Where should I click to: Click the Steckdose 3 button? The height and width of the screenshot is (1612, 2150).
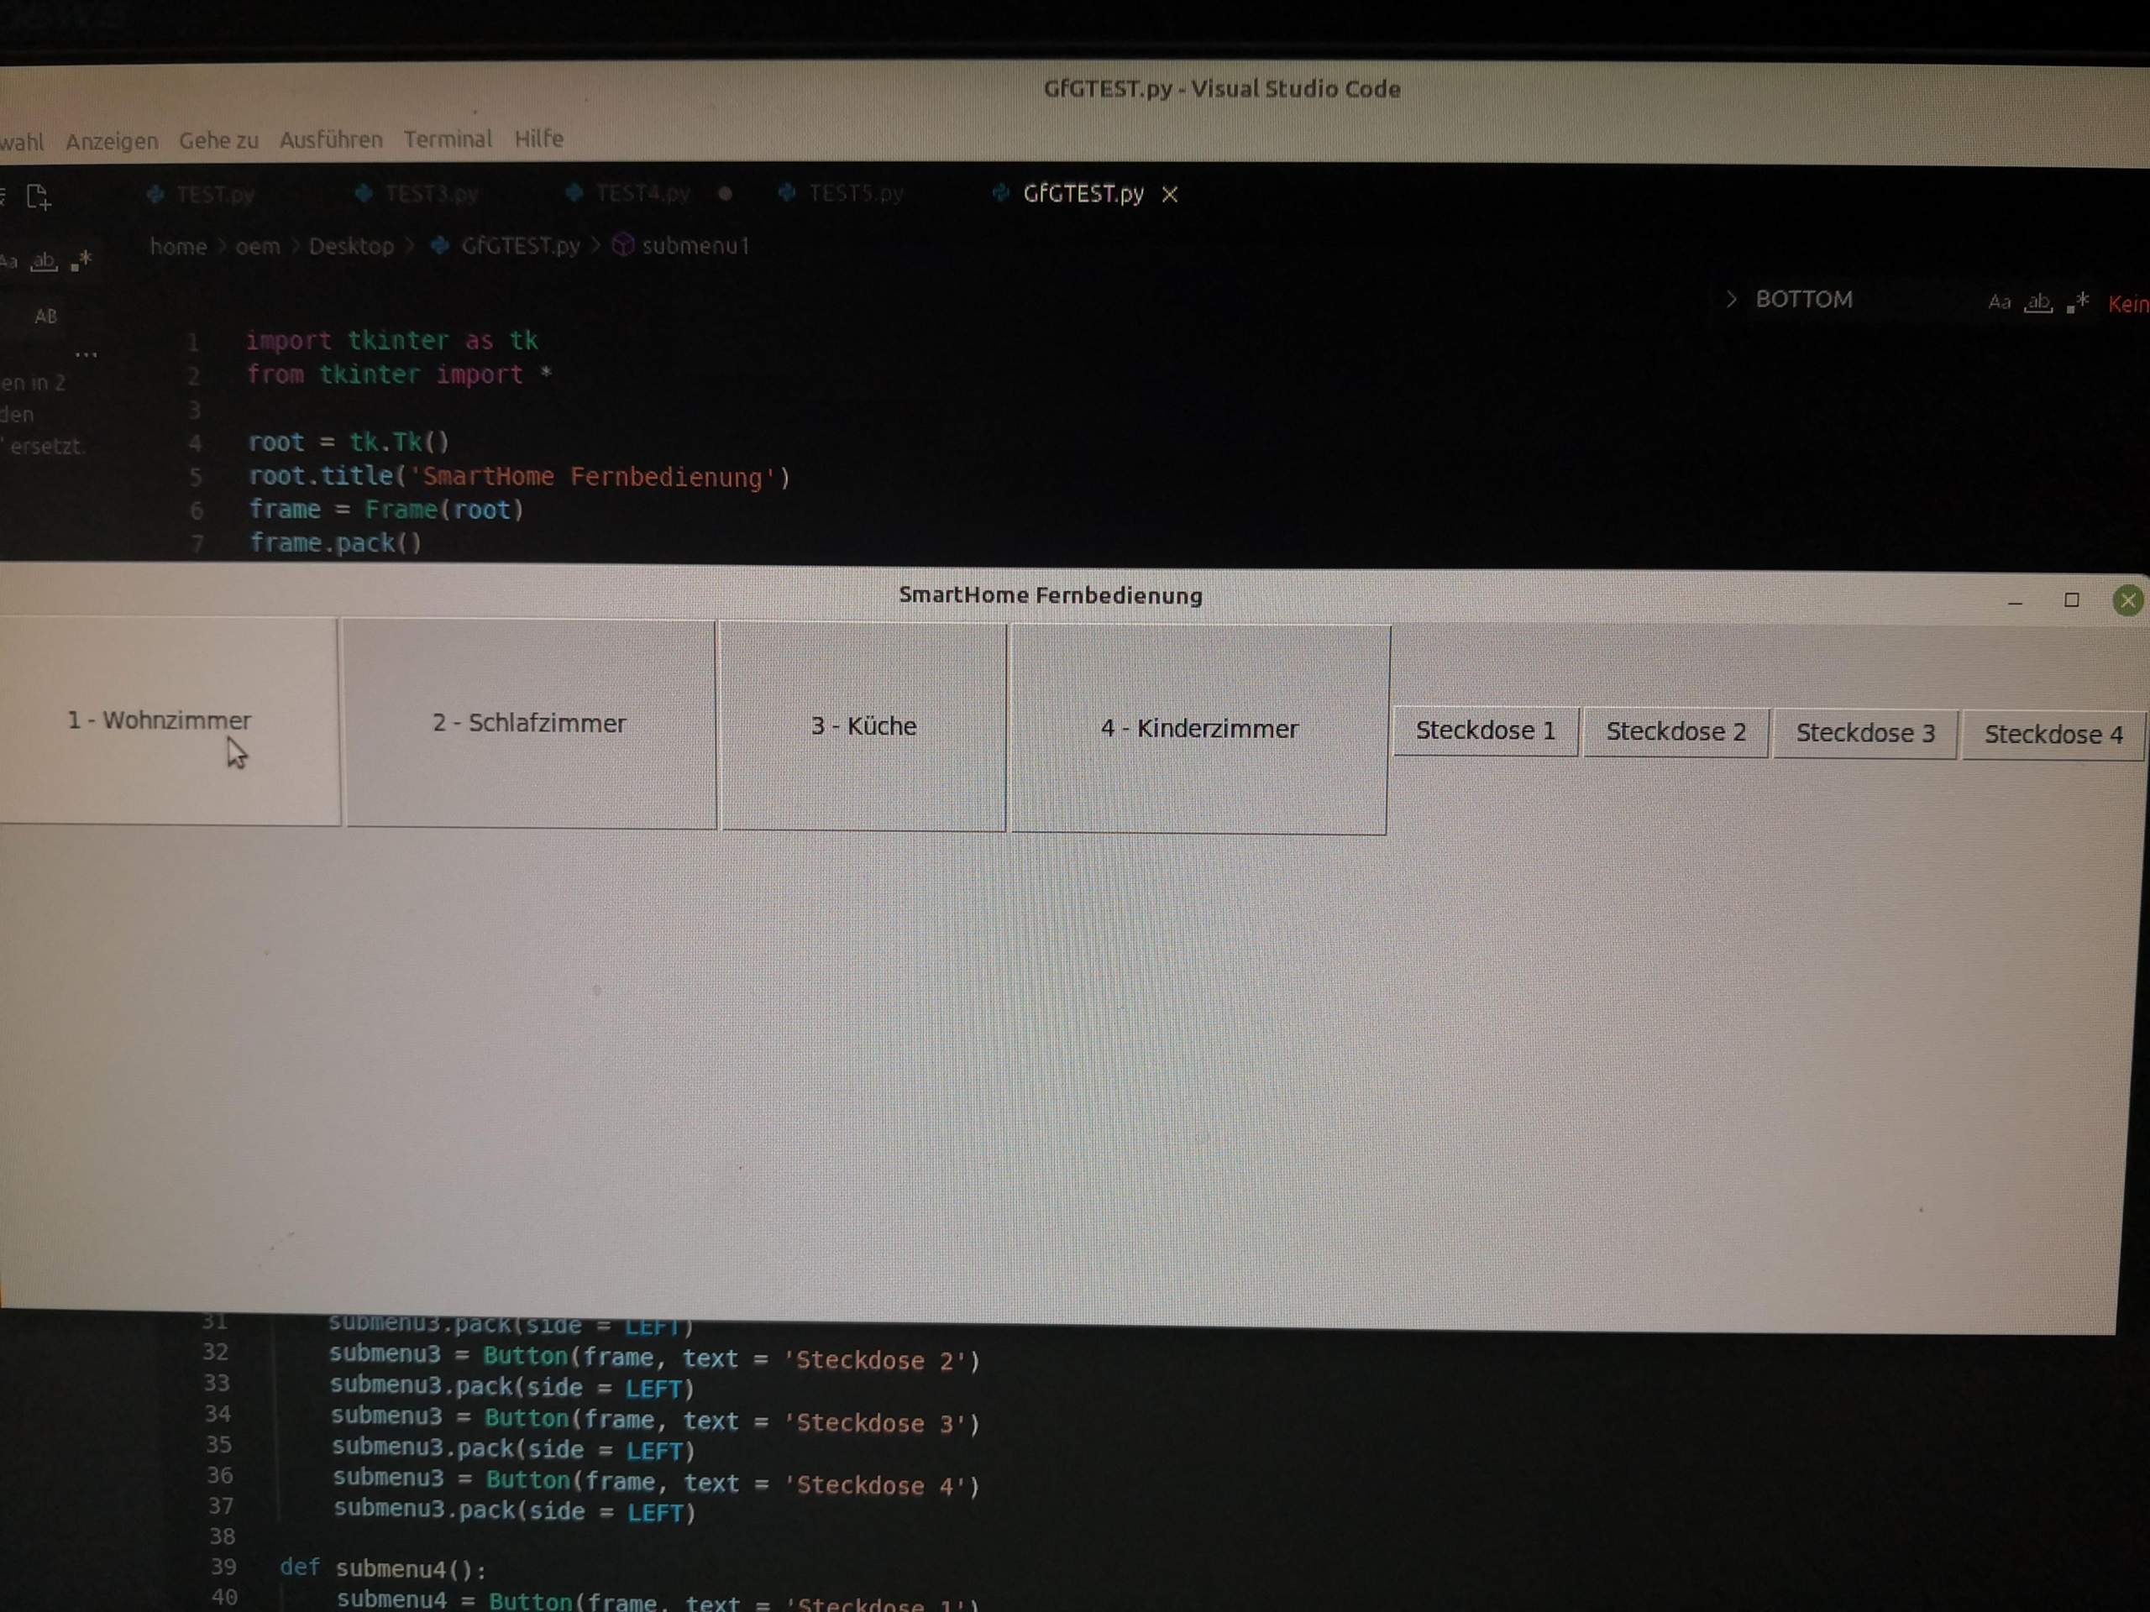pyautogui.click(x=1865, y=733)
